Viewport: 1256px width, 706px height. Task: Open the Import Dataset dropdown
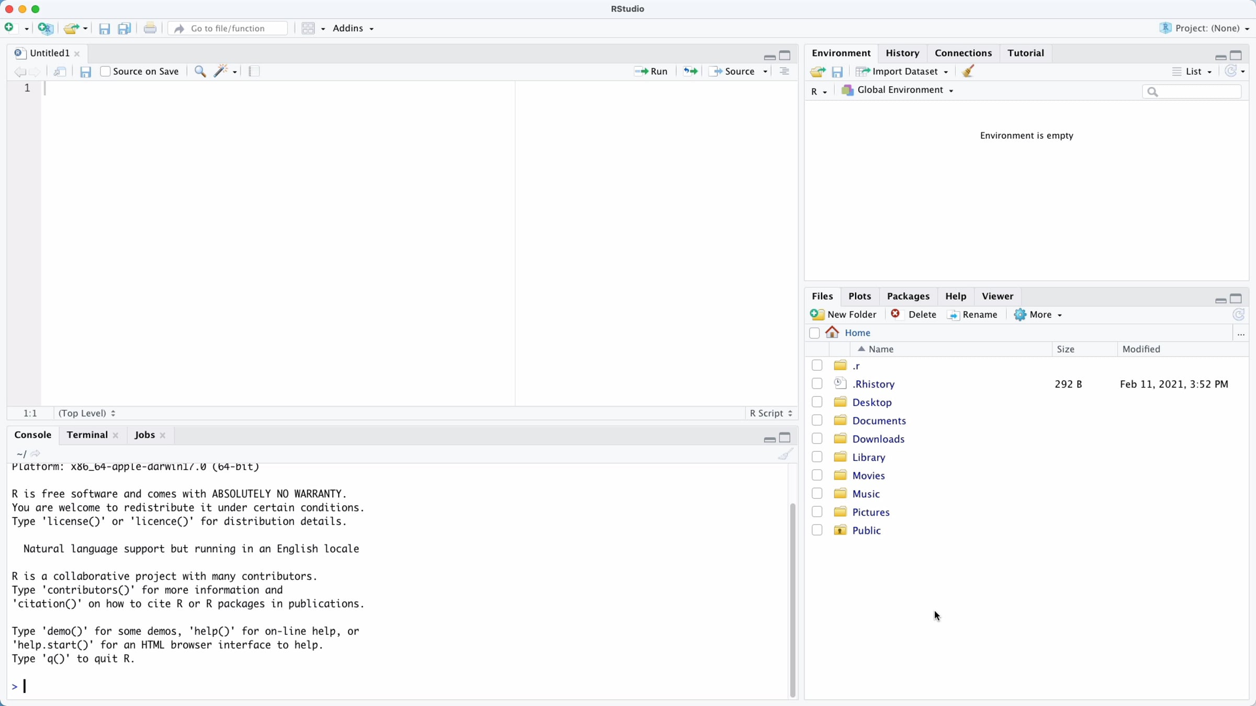(902, 71)
